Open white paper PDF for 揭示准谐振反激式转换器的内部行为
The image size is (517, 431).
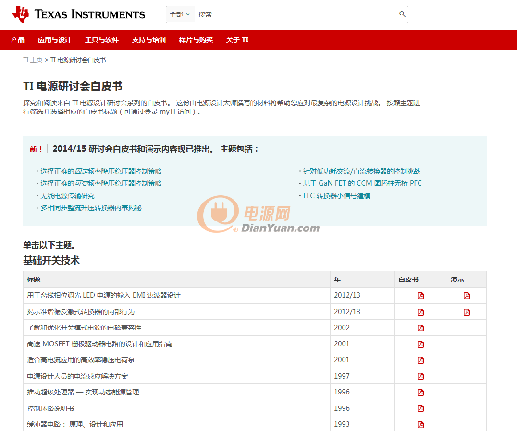[x=421, y=312]
